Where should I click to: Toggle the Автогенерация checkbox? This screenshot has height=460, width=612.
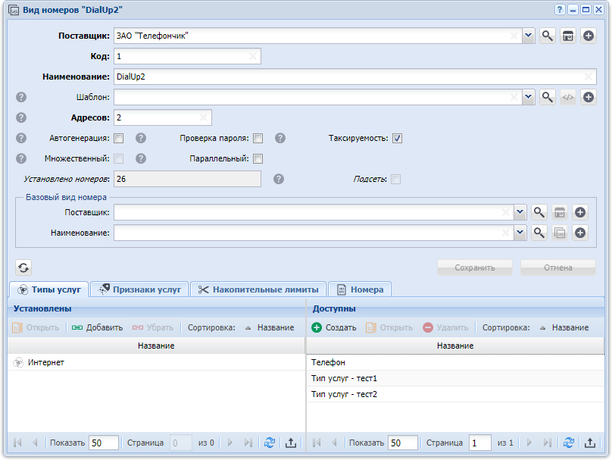point(119,138)
